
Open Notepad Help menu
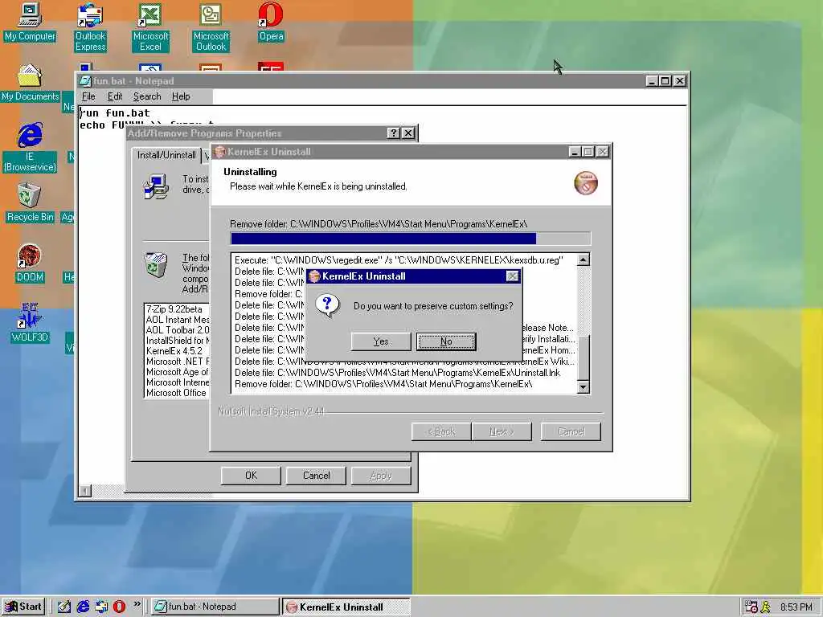pyautogui.click(x=181, y=96)
